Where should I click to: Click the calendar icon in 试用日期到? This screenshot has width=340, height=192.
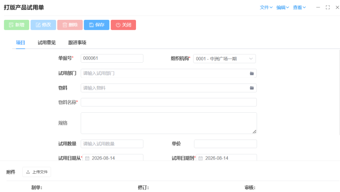pos(201,158)
